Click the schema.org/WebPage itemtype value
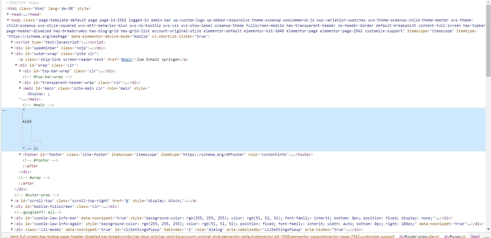The width and height of the screenshot is (491, 238). (38, 36)
